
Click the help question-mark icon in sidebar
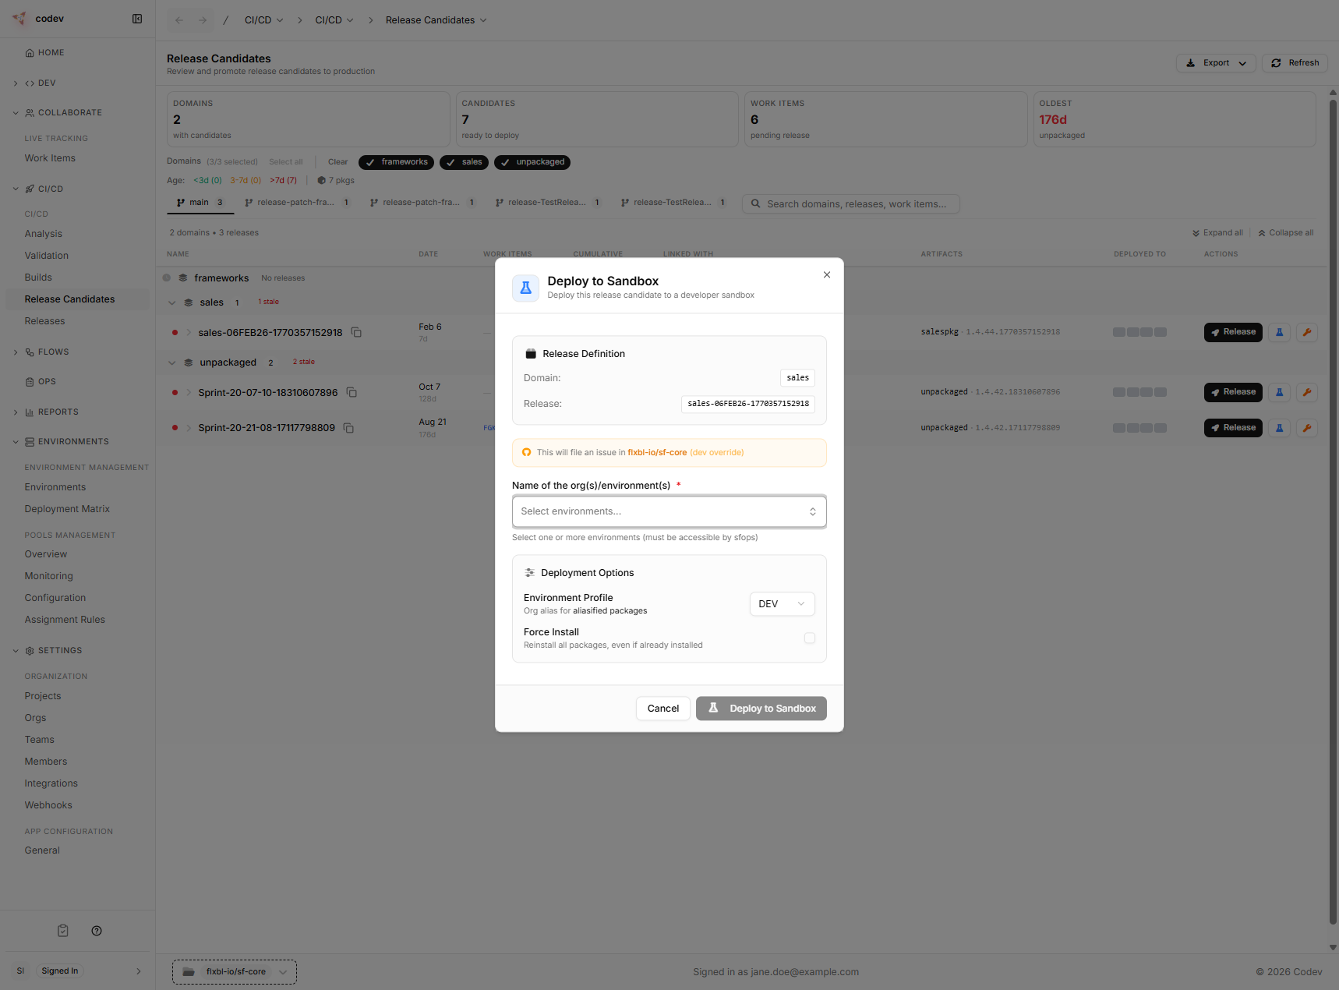(x=97, y=930)
